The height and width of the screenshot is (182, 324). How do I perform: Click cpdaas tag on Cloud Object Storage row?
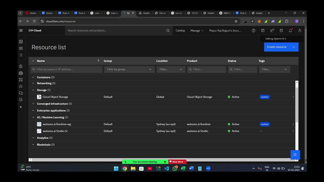coord(265,97)
